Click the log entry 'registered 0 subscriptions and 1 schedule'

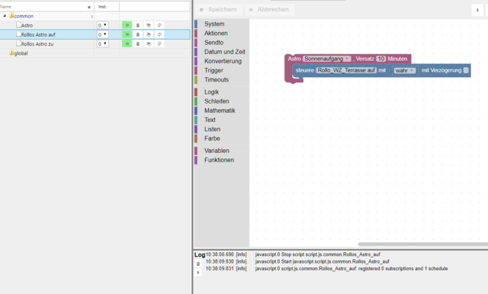(352, 269)
